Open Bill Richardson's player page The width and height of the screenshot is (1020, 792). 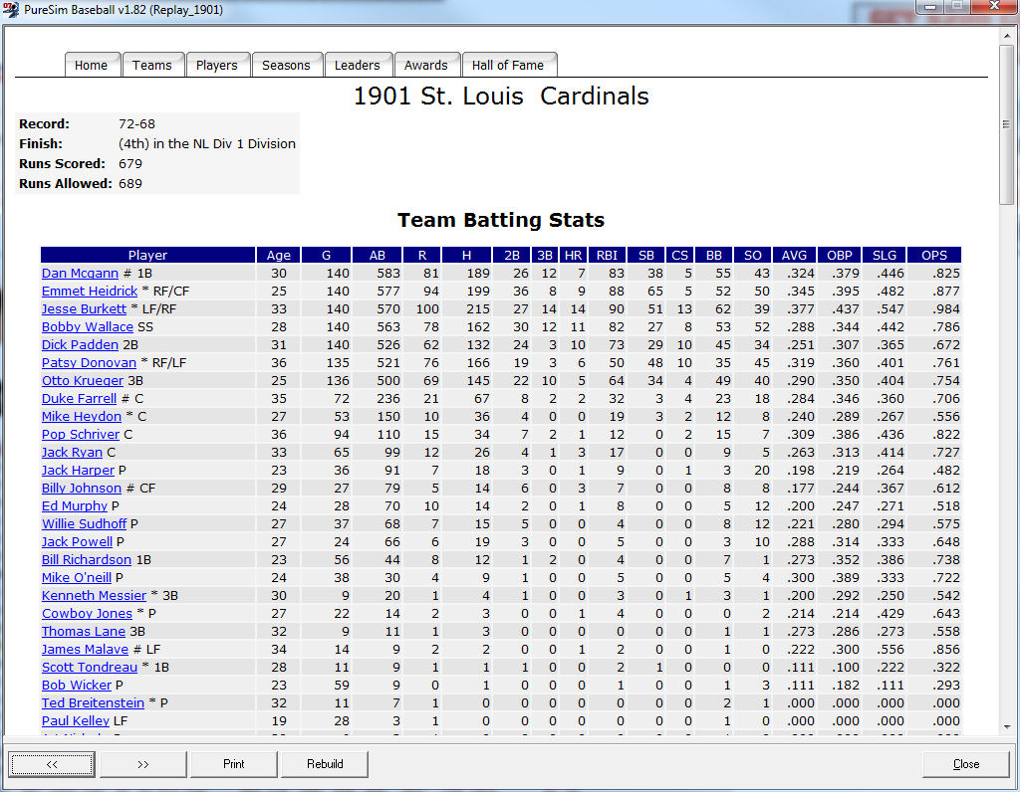[87, 559]
